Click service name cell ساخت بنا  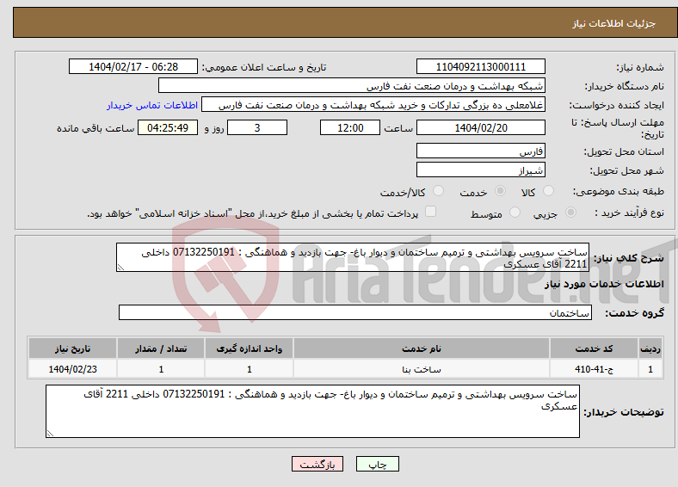click(421, 369)
